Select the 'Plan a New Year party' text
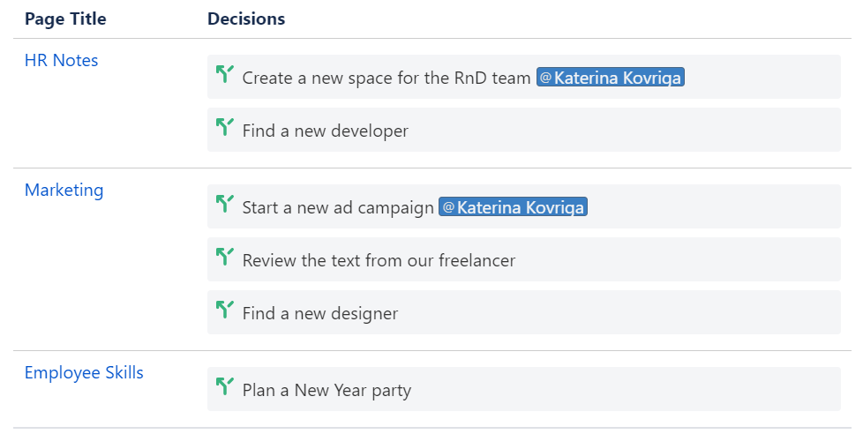This screenshot has height=434, width=863. click(x=326, y=391)
